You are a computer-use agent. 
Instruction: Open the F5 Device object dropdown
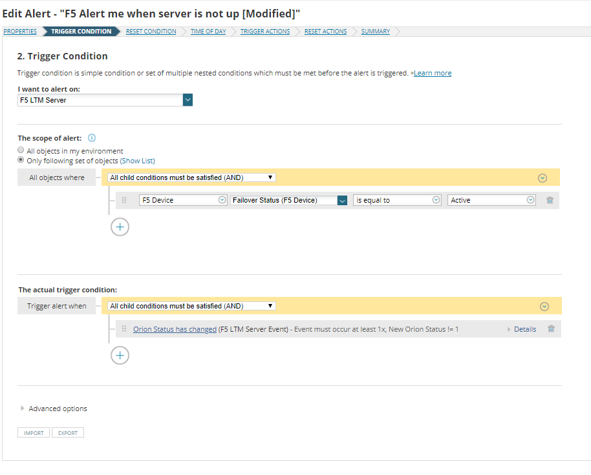[183, 200]
